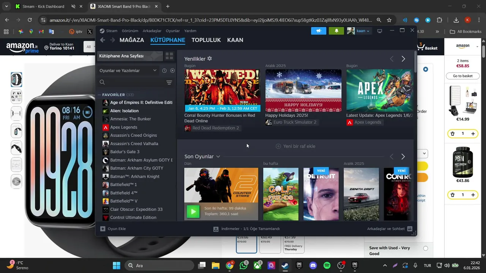Open Spotify from the taskbar

click(x=327, y=265)
